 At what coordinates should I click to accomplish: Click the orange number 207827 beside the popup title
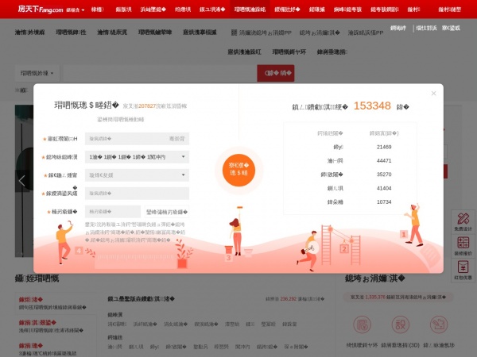click(x=147, y=106)
